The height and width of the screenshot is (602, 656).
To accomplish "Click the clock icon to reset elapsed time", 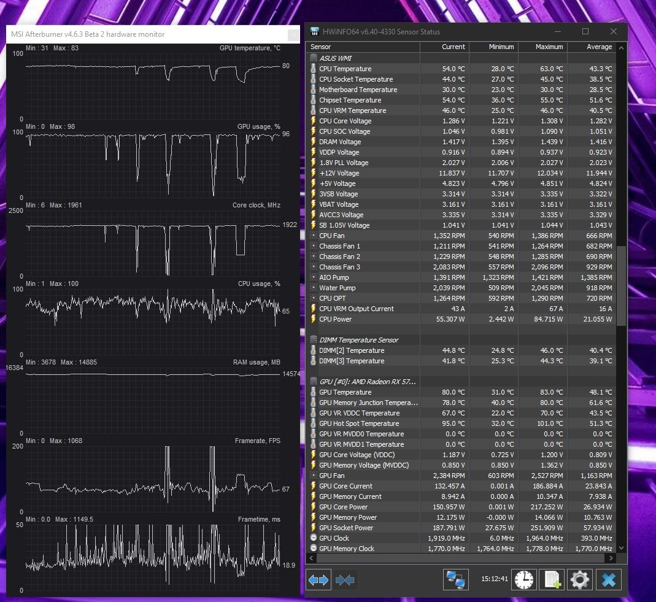I will coord(524,580).
